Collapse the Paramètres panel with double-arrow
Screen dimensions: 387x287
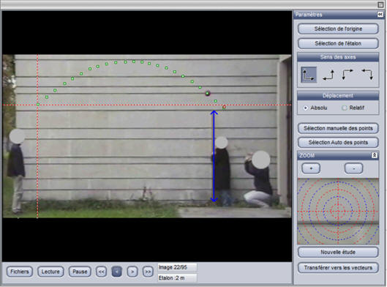coord(380,15)
